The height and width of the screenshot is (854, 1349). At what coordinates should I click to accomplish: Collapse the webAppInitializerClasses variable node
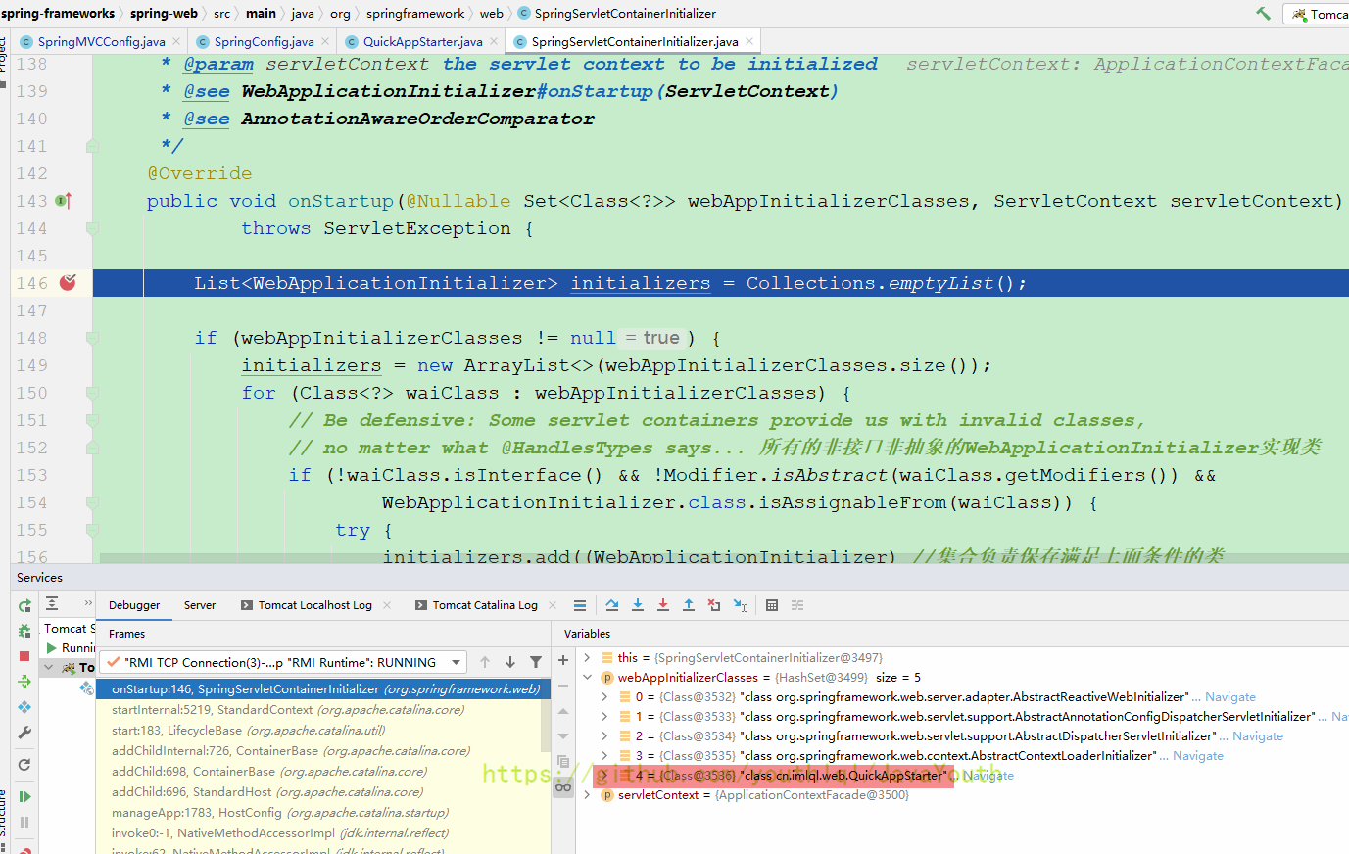[588, 678]
